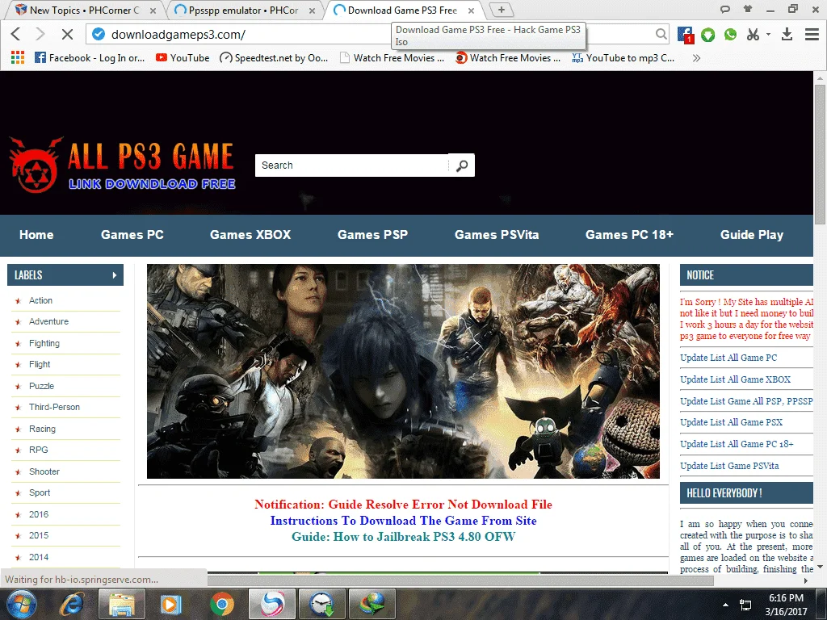The height and width of the screenshot is (620, 827).
Task: Open How to Jailbreak PS3 4.80 OFW guide
Action: pos(403,537)
